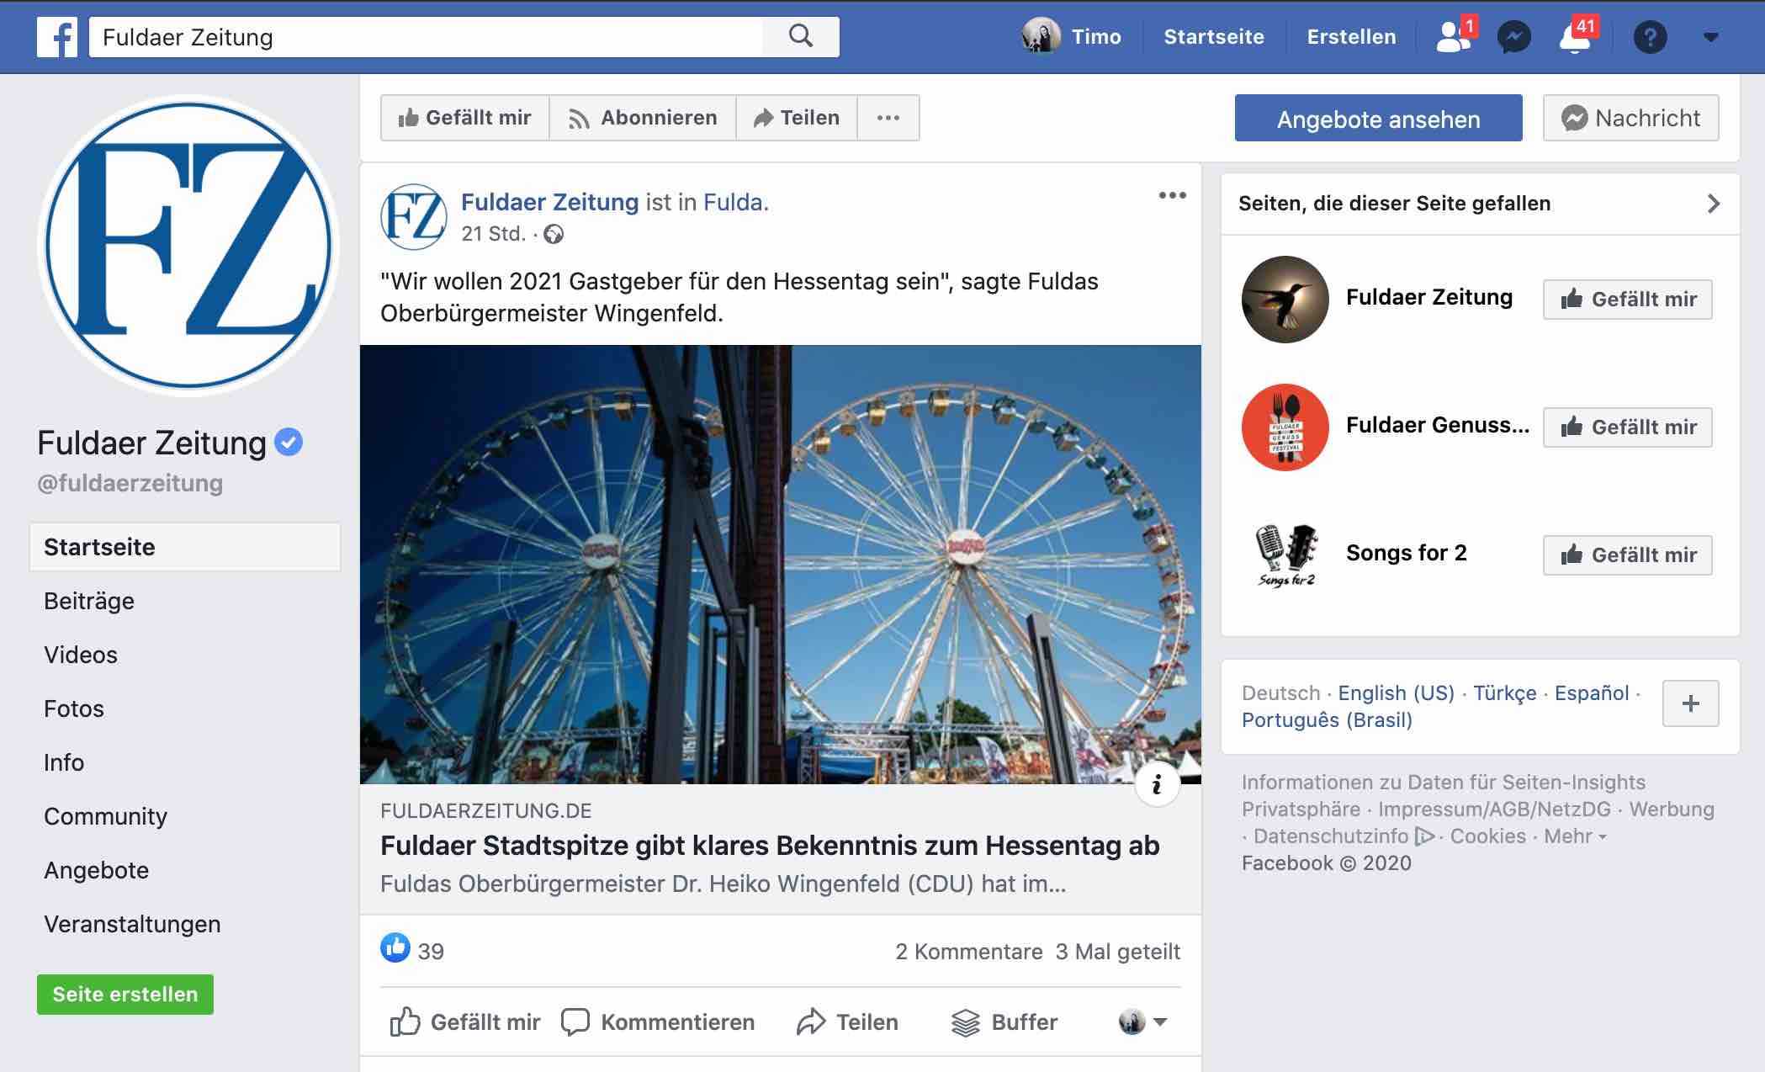Switch language to Português (Brasil)
1765x1072 pixels.
tap(1327, 720)
